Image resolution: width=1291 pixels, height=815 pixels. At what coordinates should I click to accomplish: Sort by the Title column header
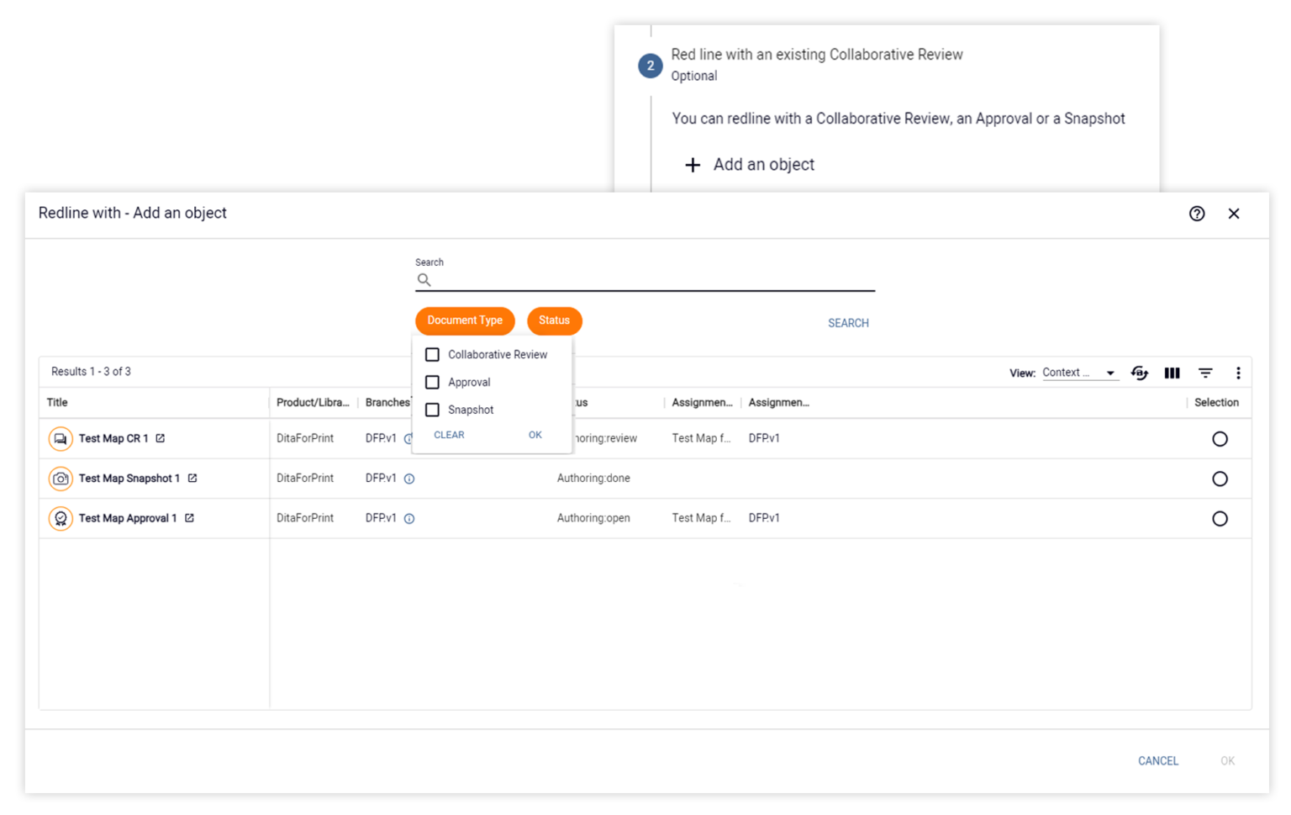click(57, 403)
